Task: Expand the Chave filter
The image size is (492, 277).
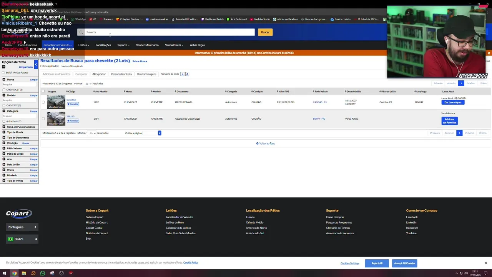Action: point(4,170)
